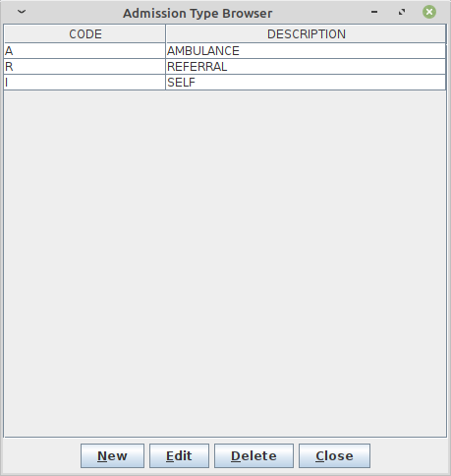Click the Delete button
The width and height of the screenshot is (451, 476).
(254, 455)
